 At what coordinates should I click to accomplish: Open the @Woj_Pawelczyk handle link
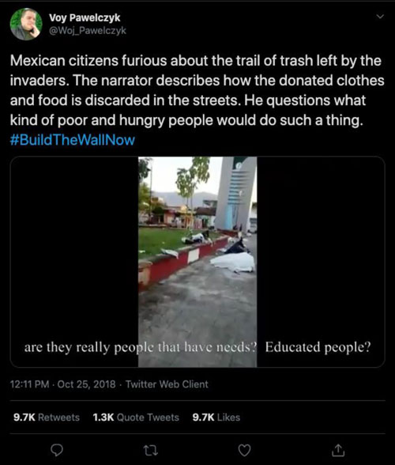click(x=88, y=30)
